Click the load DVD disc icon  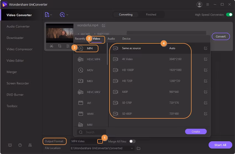pos(62,15)
